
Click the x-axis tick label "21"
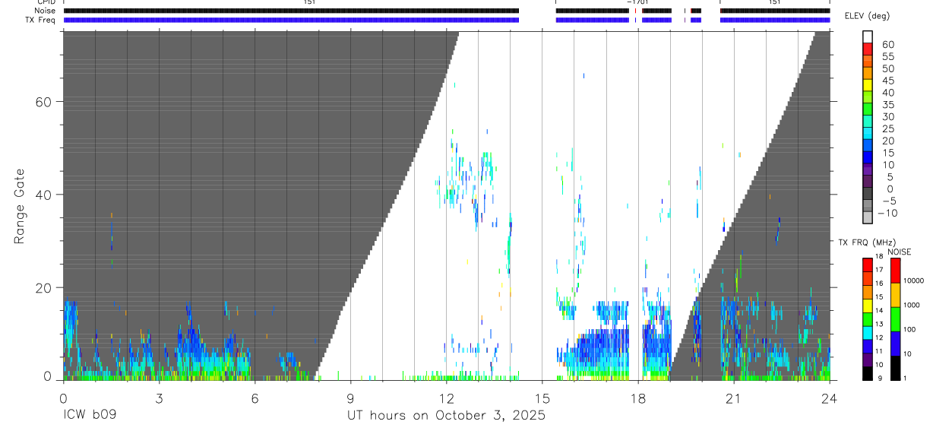pyautogui.click(x=733, y=398)
